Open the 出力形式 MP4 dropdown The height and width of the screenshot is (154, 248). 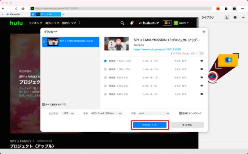click(x=68, y=113)
